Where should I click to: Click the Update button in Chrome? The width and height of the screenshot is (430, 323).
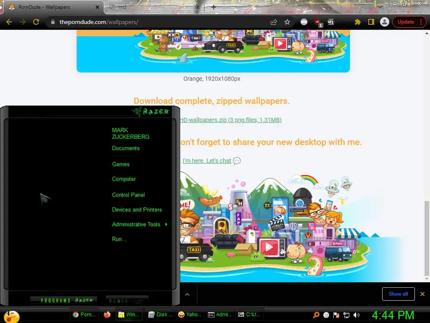point(406,22)
